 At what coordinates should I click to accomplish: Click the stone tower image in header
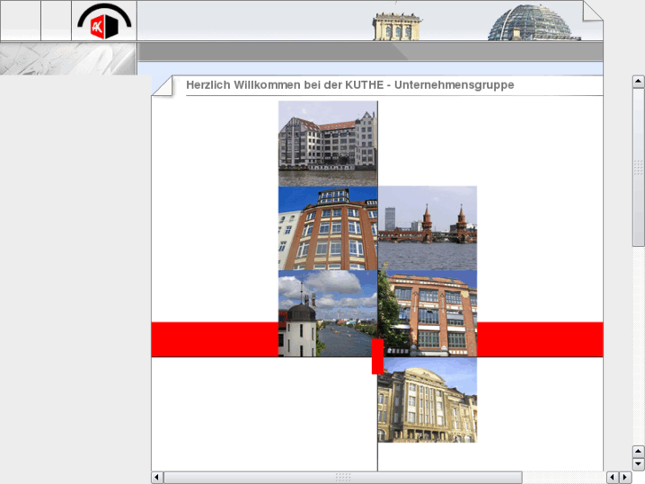[397, 27]
